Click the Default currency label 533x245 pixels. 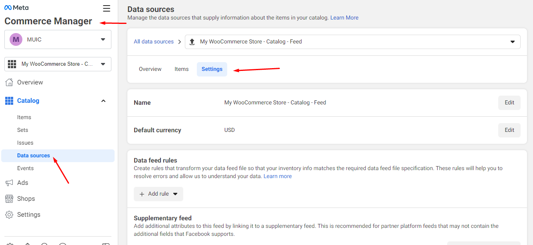[157, 130]
